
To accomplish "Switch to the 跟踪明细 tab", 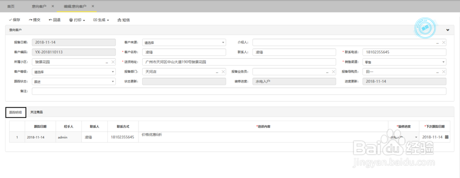I will [x=16, y=112].
